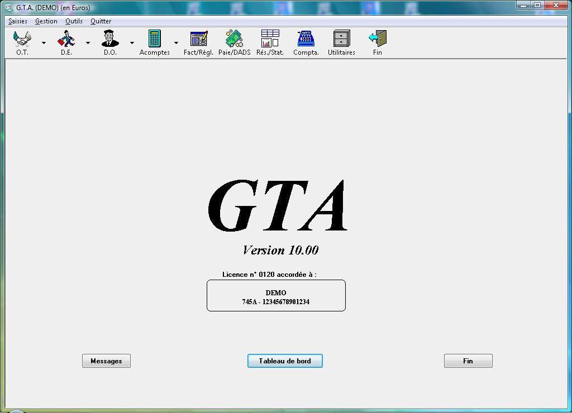This screenshot has height=413, width=572.
Task: Click the 'Version 10.00' text
Action: click(x=280, y=250)
